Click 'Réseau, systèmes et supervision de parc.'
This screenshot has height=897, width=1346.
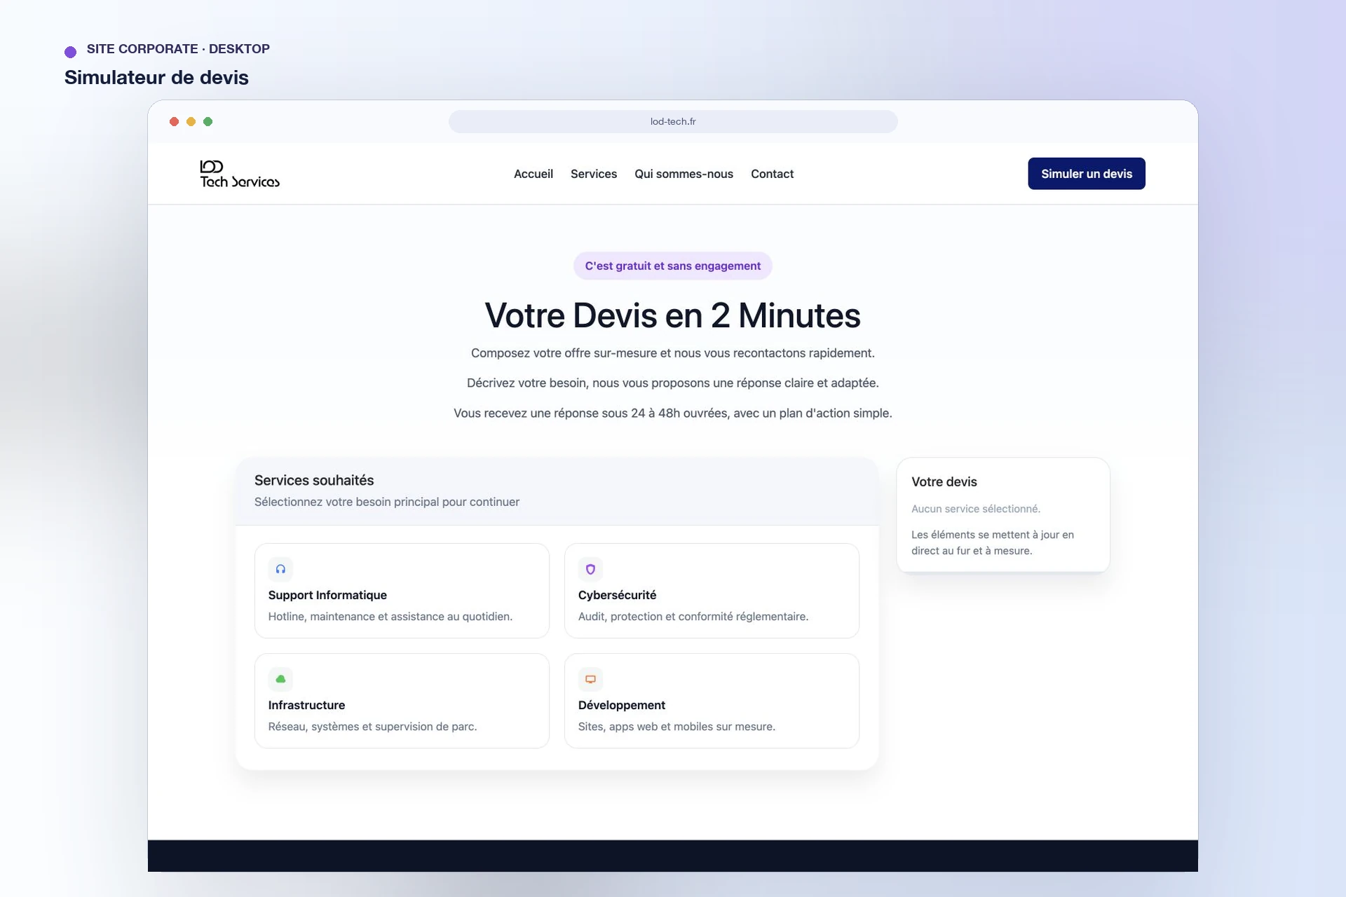[x=372, y=727]
